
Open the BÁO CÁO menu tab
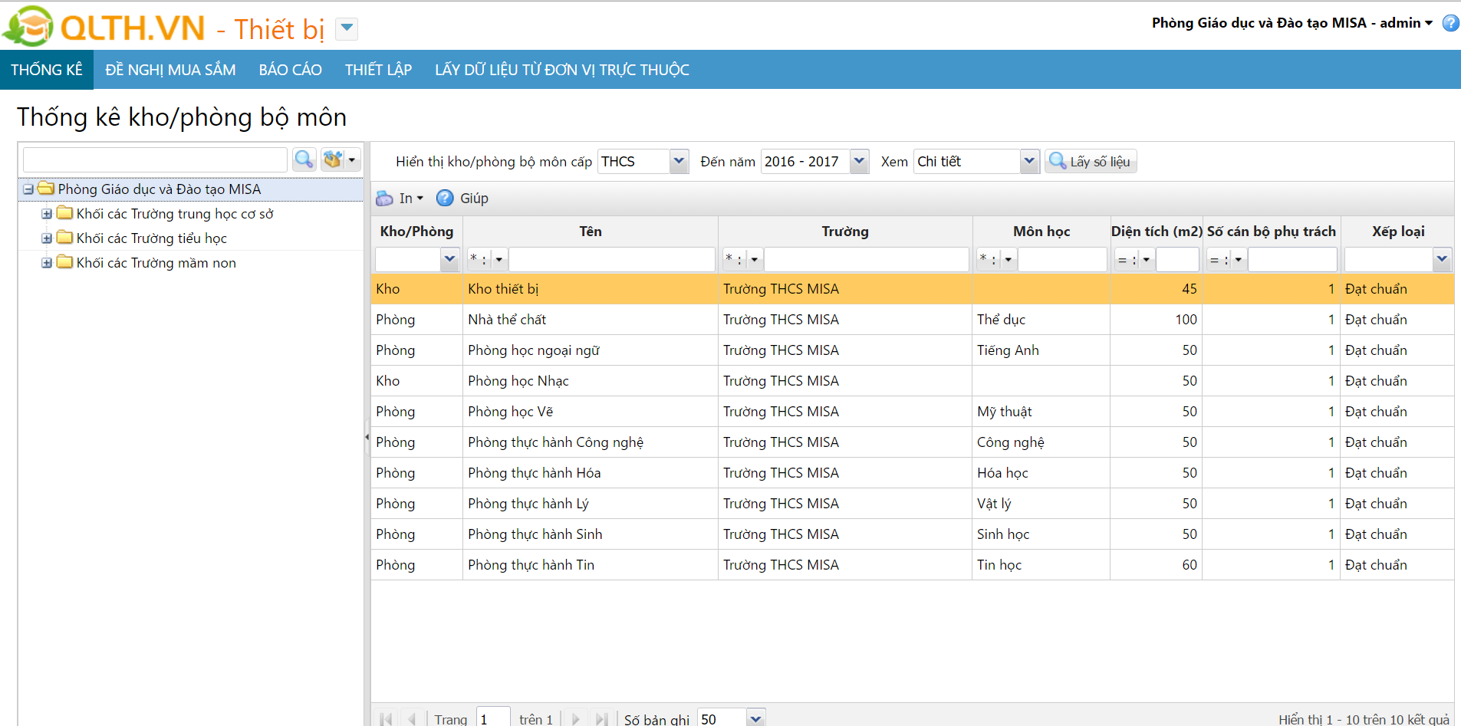click(290, 70)
